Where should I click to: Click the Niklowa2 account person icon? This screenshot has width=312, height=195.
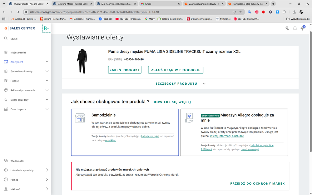tap(6, 189)
